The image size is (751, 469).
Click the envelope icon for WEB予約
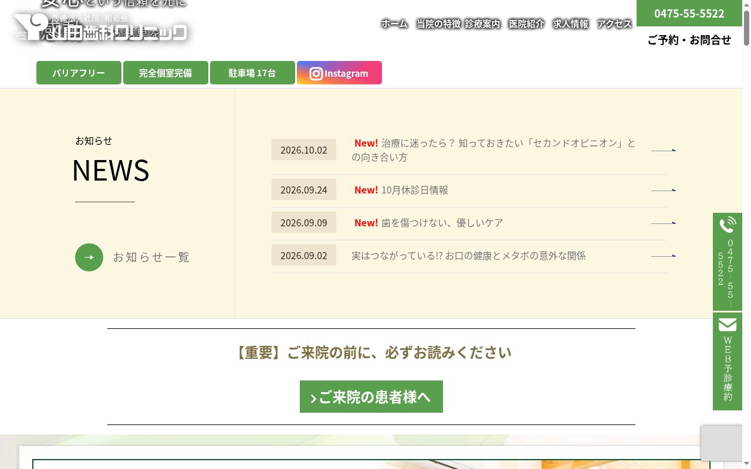point(728,324)
